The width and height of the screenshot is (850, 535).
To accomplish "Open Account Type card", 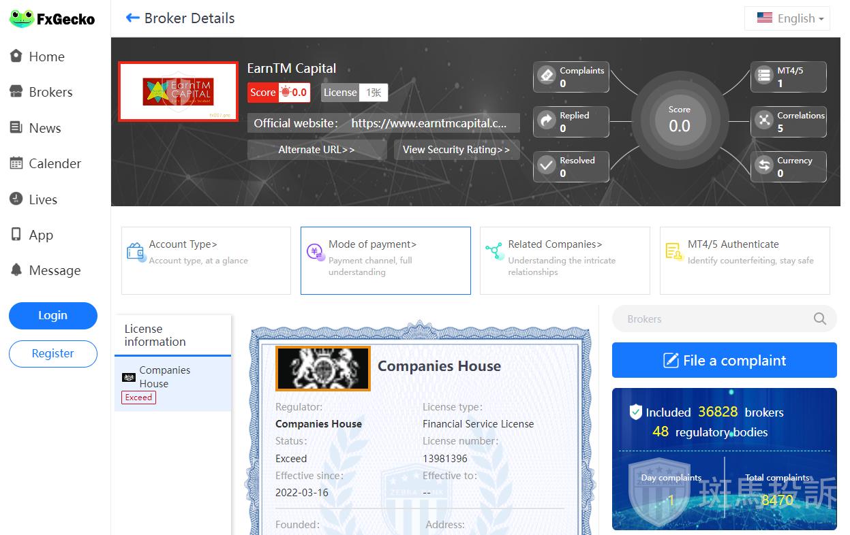I will click(x=206, y=260).
